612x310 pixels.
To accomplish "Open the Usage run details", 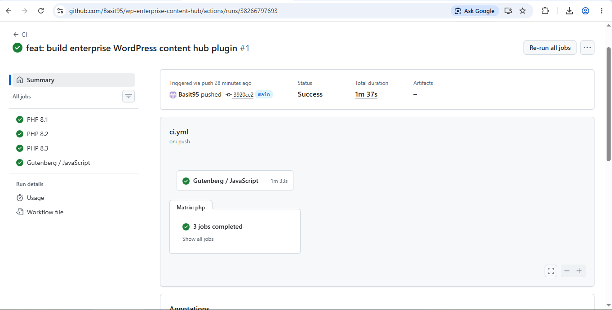I will (74, 198).
